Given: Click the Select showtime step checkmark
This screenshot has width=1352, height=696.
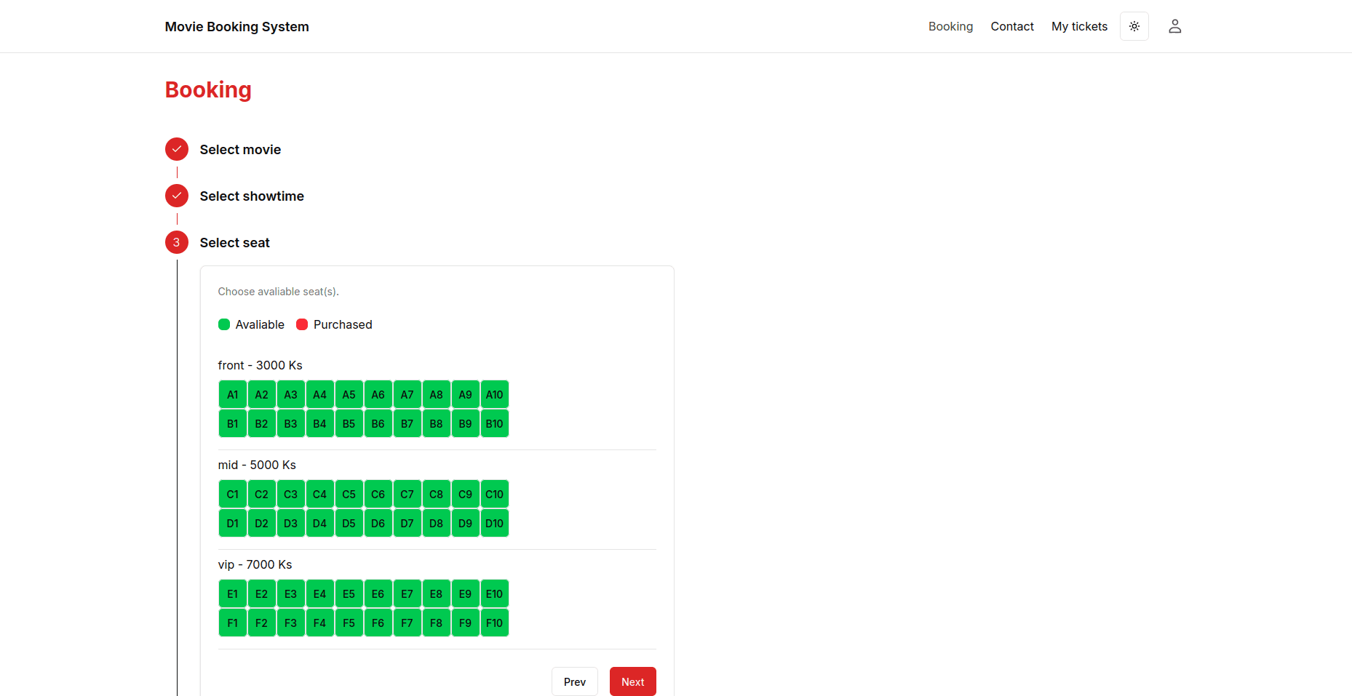Looking at the screenshot, I should (177, 196).
